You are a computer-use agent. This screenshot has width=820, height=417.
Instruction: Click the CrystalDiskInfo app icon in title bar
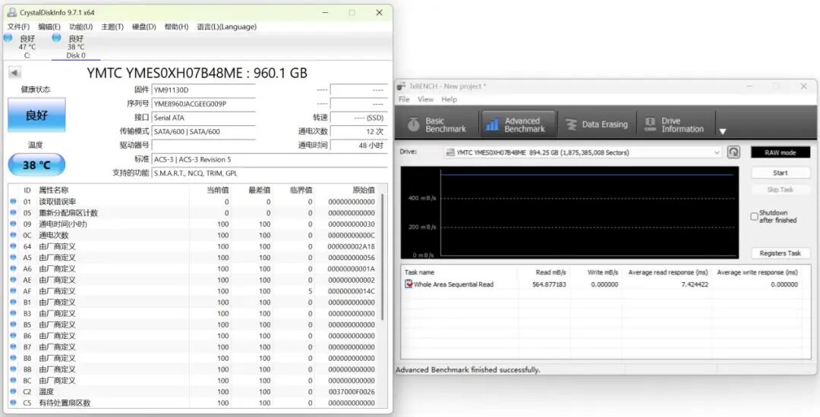11,13
